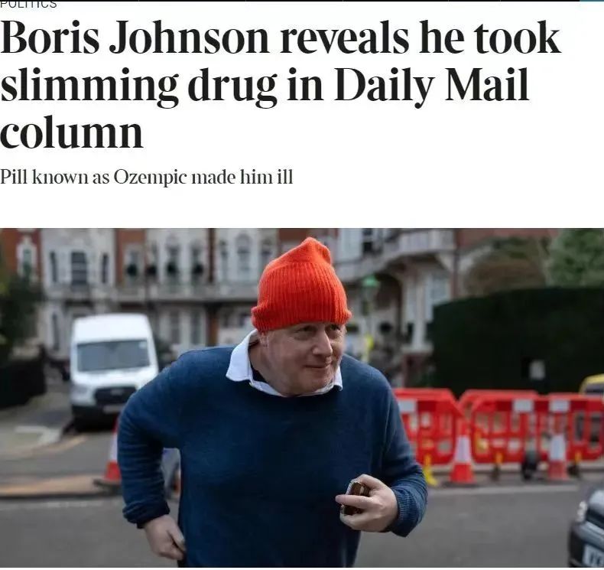
Task: Click the name "Boris Johnson" in headline
Action: [x=135, y=37]
